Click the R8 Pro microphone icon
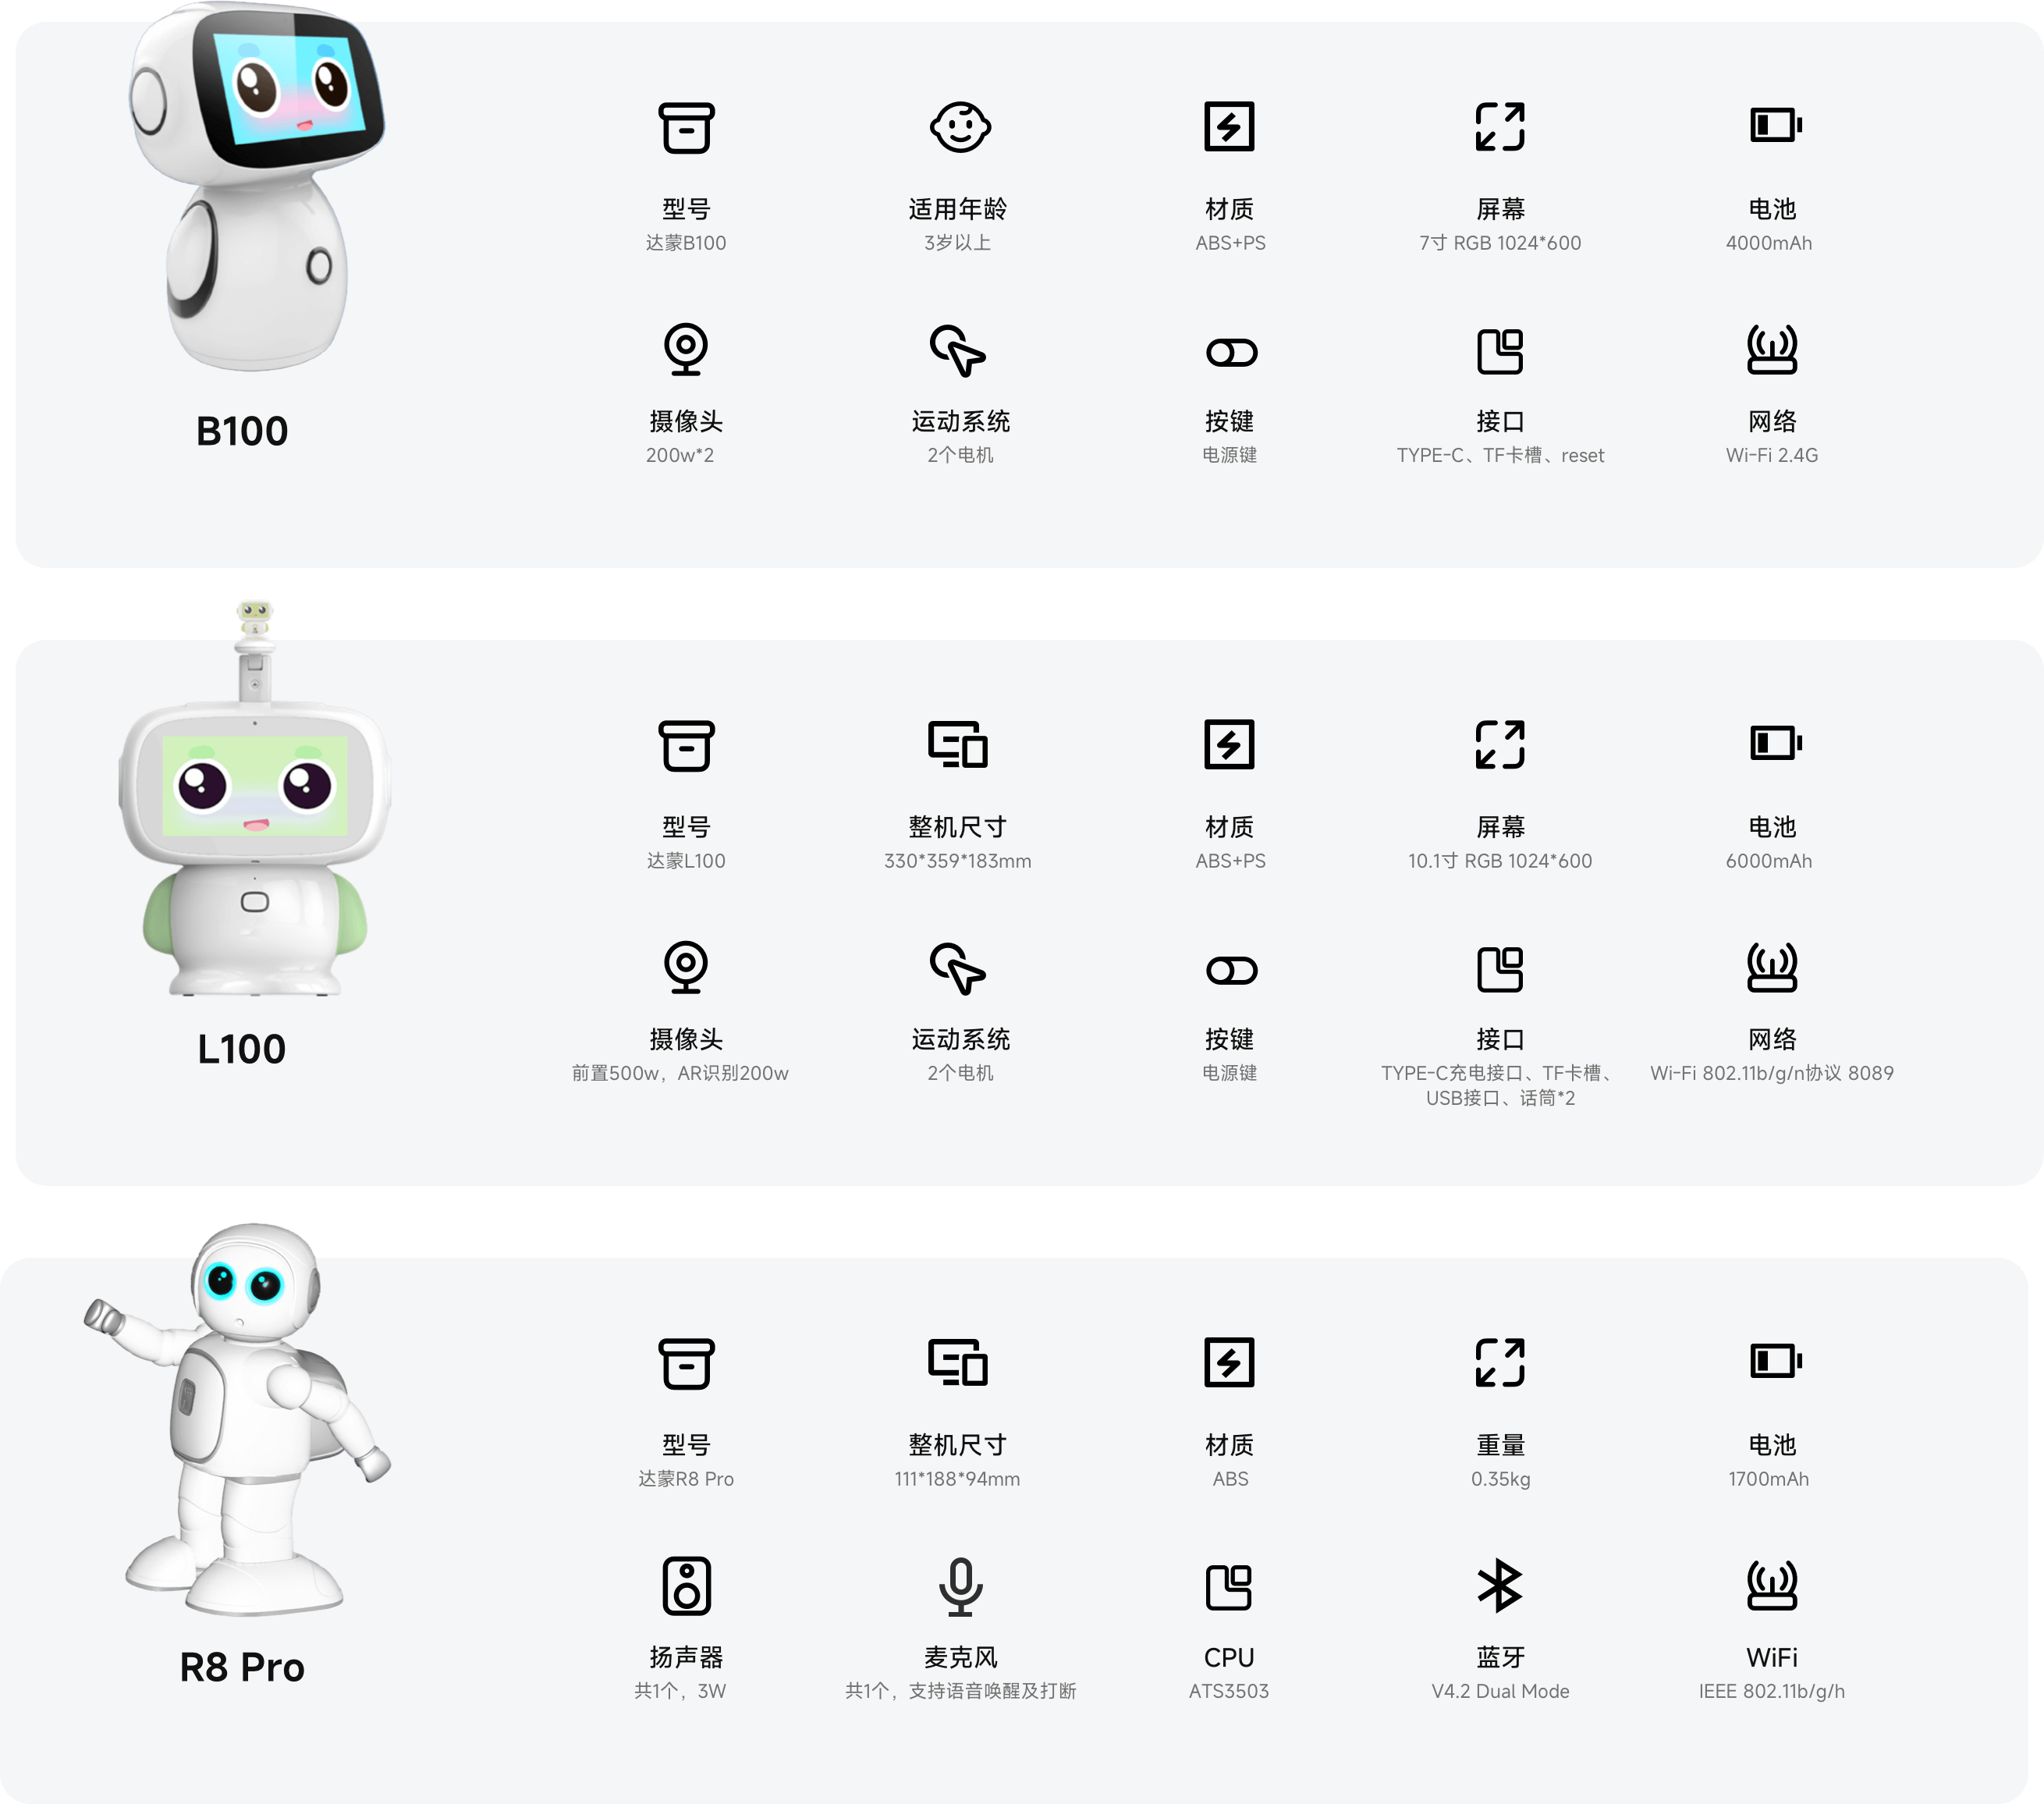2044x1804 pixels. [960, 1586]
